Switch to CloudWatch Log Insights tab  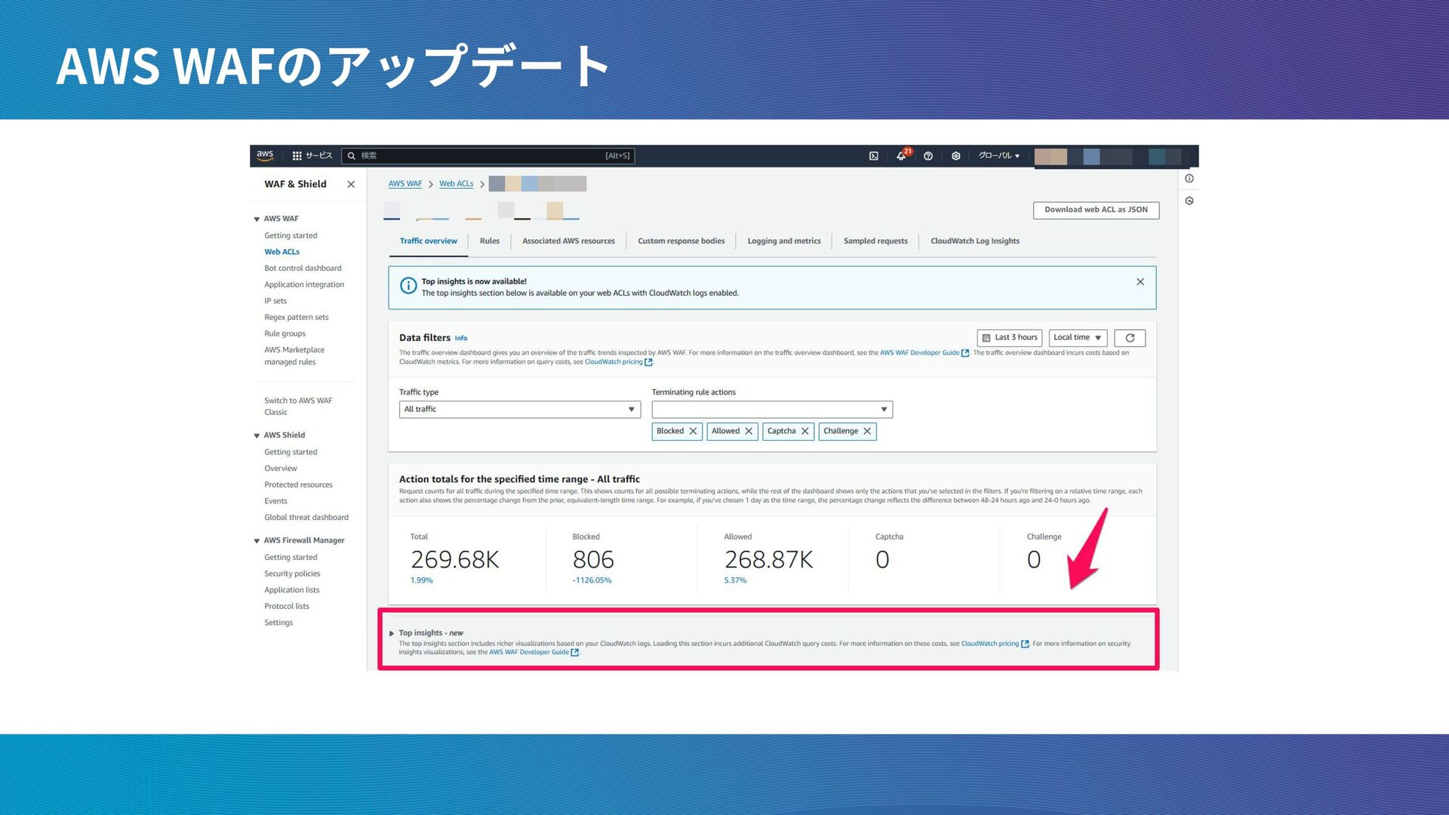pos(974,241)
